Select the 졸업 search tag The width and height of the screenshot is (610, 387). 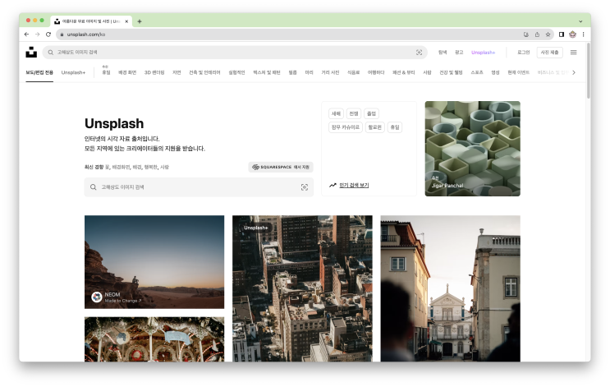(x=372, y=113)
